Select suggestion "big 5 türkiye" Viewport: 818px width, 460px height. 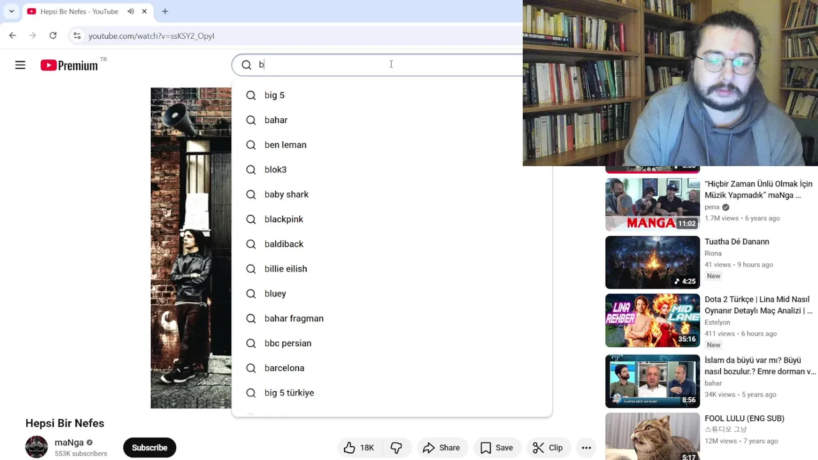392,393
